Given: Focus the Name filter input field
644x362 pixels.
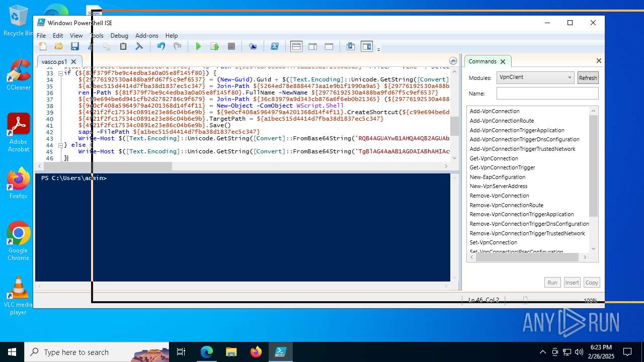Looking at the screenshot, I should point(547,94).
